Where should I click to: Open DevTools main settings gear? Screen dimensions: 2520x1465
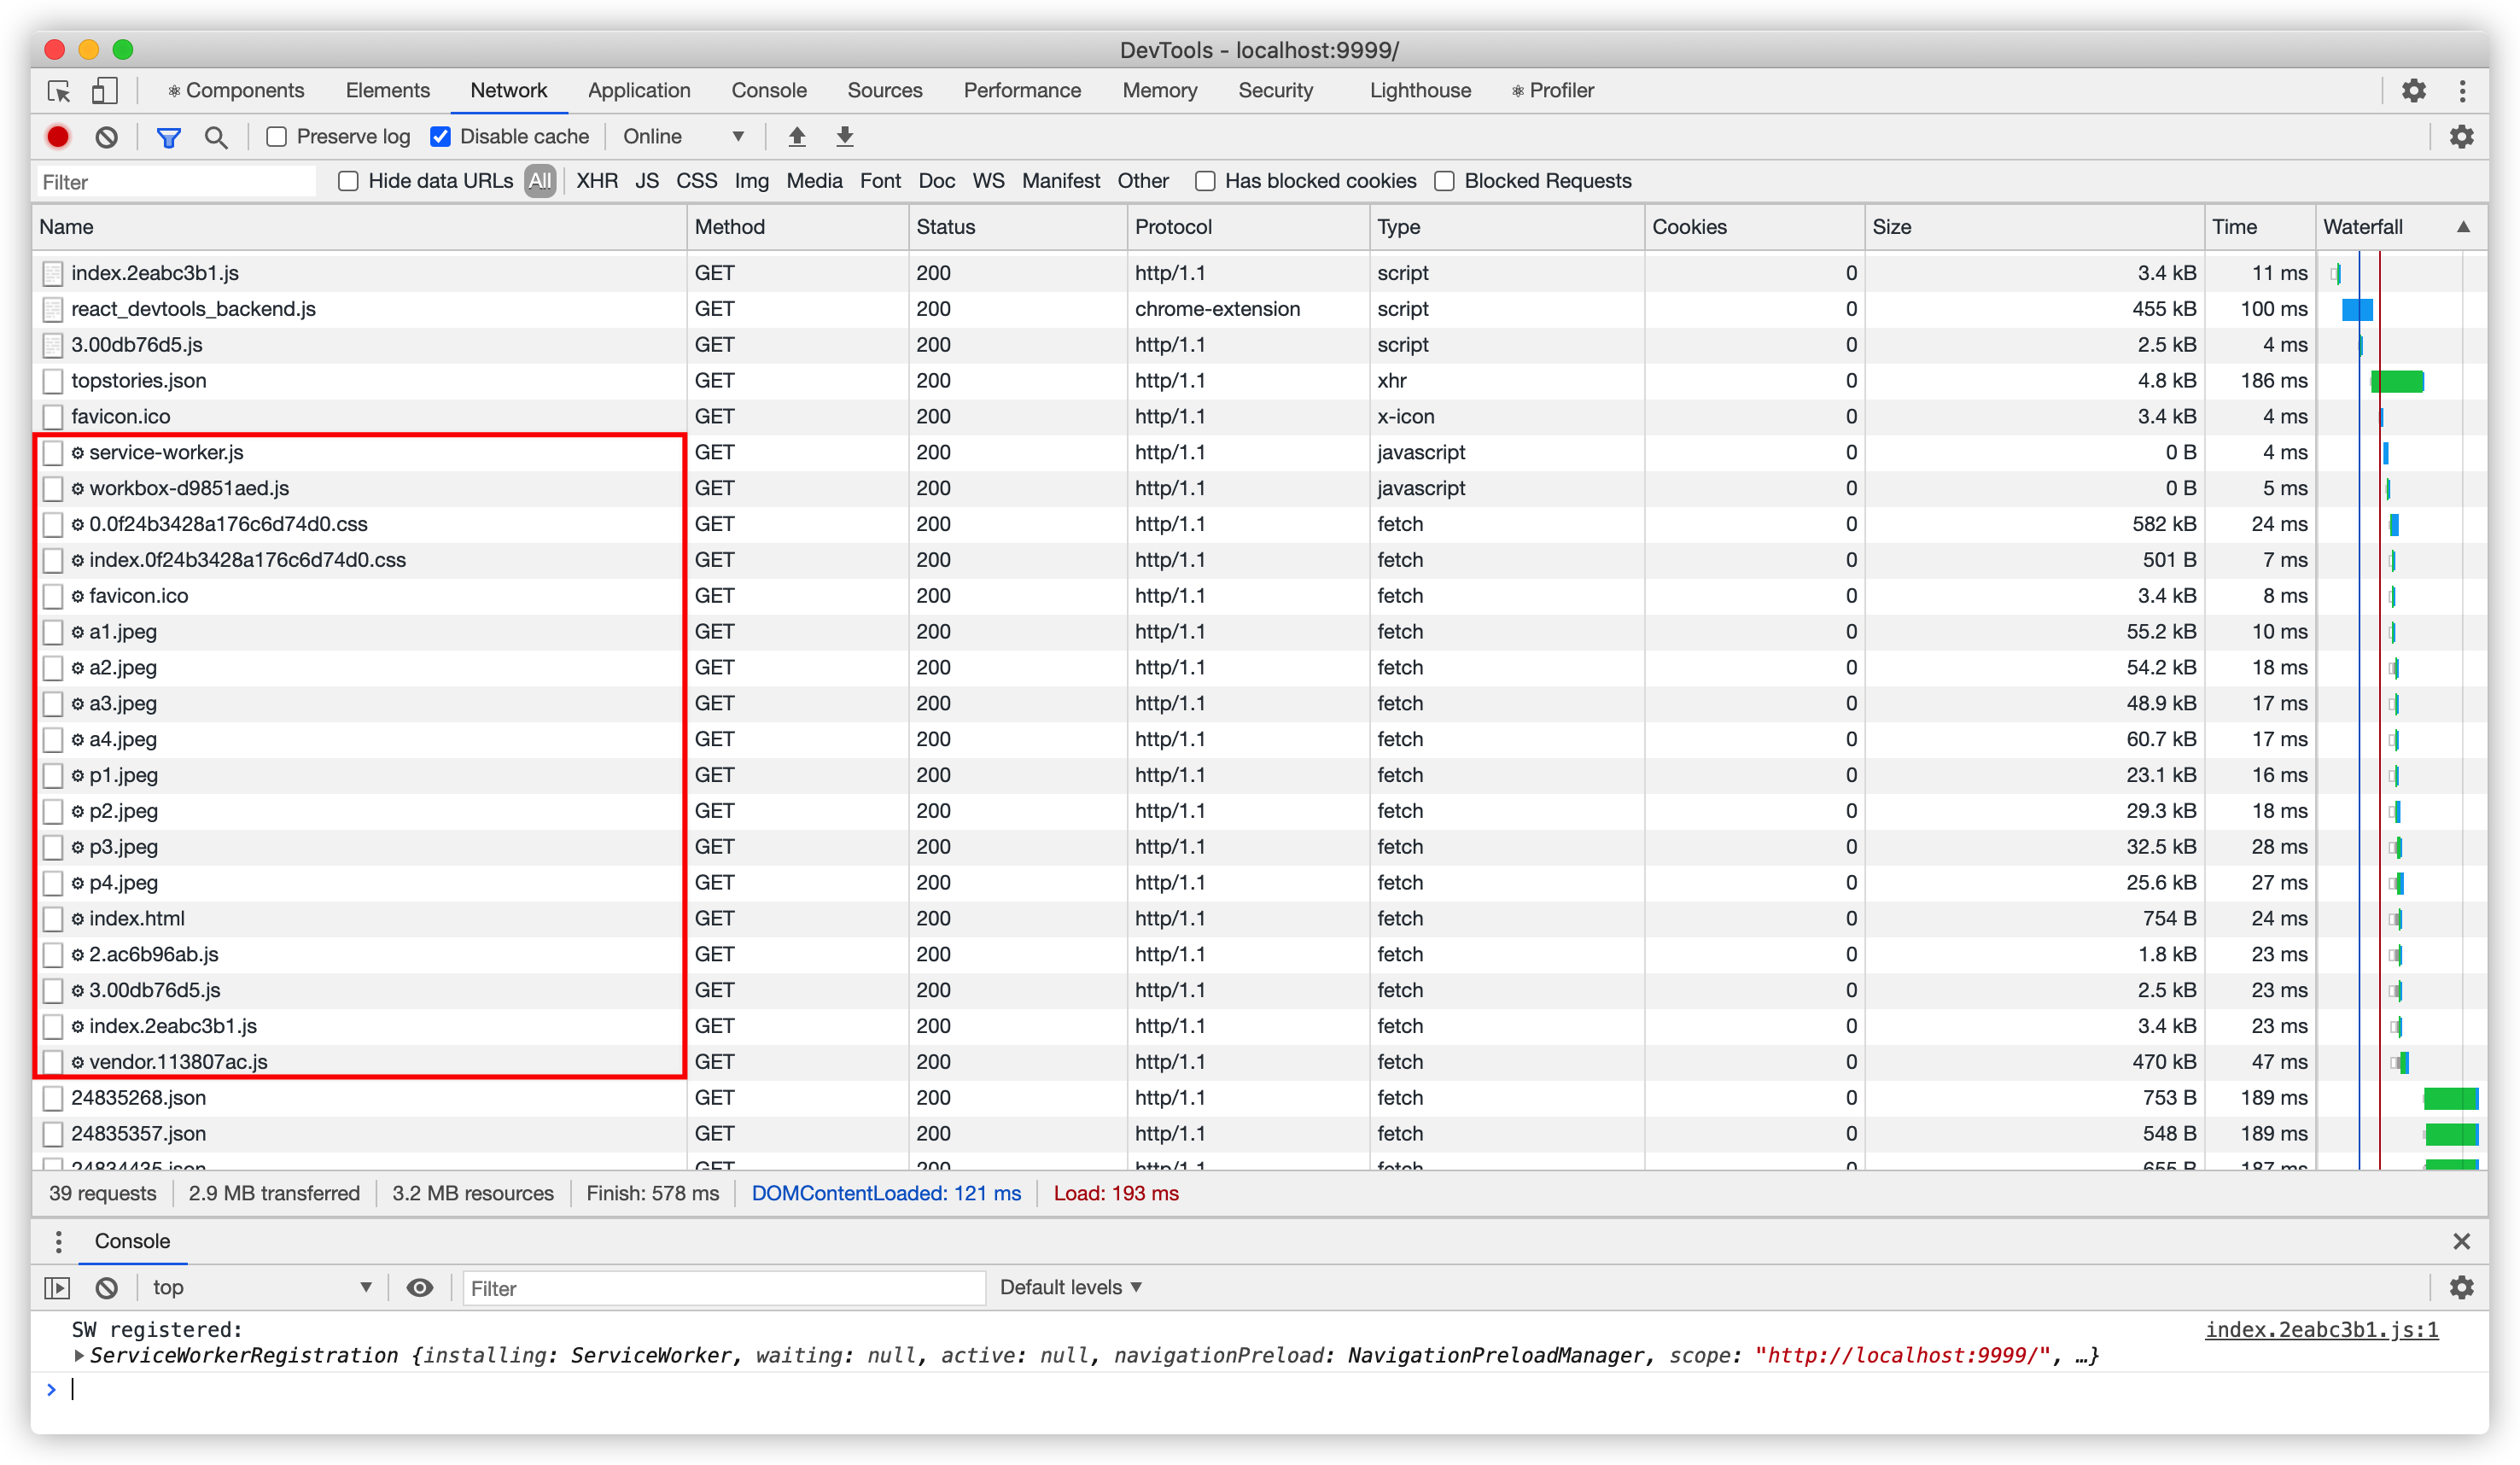[x=2413, y=91]
